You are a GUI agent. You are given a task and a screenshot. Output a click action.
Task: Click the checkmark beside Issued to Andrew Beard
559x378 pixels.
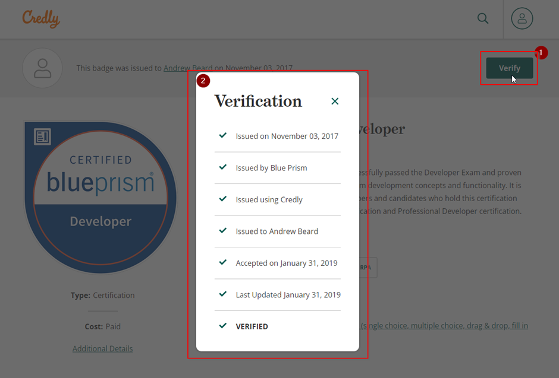pos(223,230)
